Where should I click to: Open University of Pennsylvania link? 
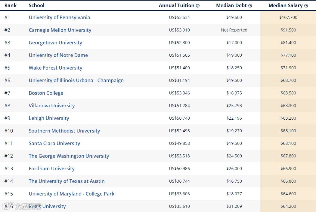coord(60,17)
